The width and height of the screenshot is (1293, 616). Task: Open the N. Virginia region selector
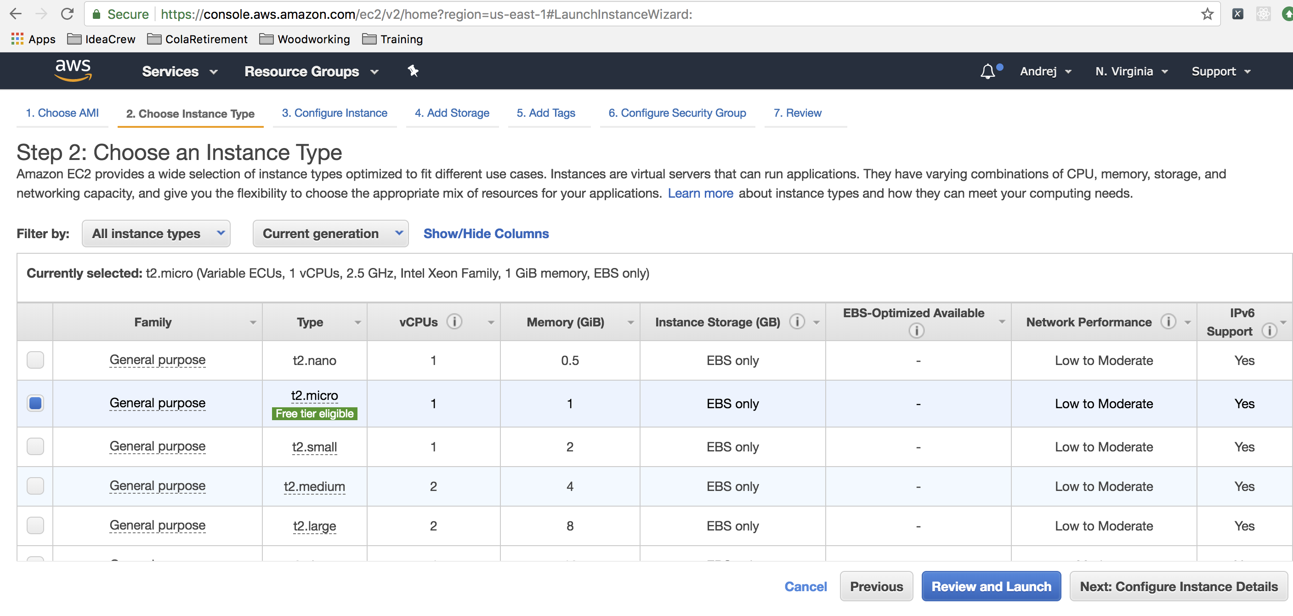[1131, 71]
